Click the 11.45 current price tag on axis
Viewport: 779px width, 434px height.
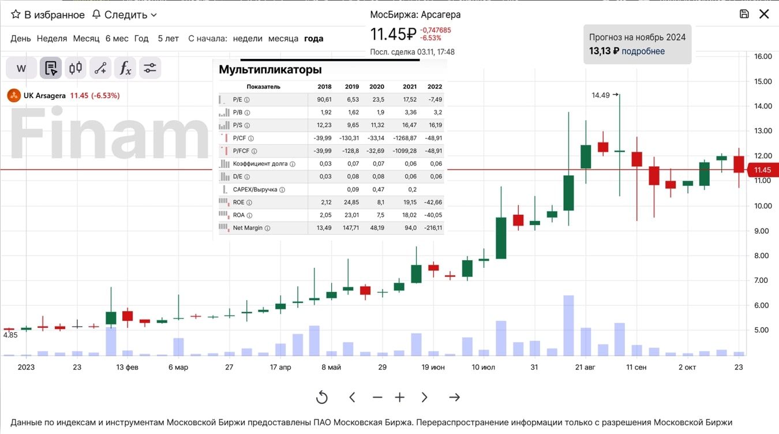point(762,170)
